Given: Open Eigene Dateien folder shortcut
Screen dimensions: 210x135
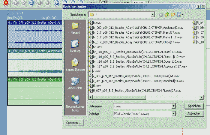Looking at the screenshot, I should point(75,65).
